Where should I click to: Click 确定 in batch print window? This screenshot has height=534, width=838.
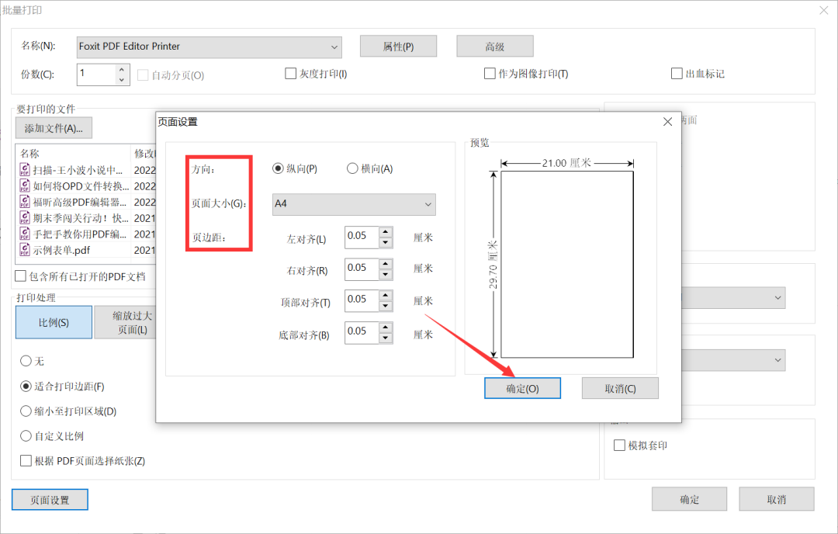690,499
